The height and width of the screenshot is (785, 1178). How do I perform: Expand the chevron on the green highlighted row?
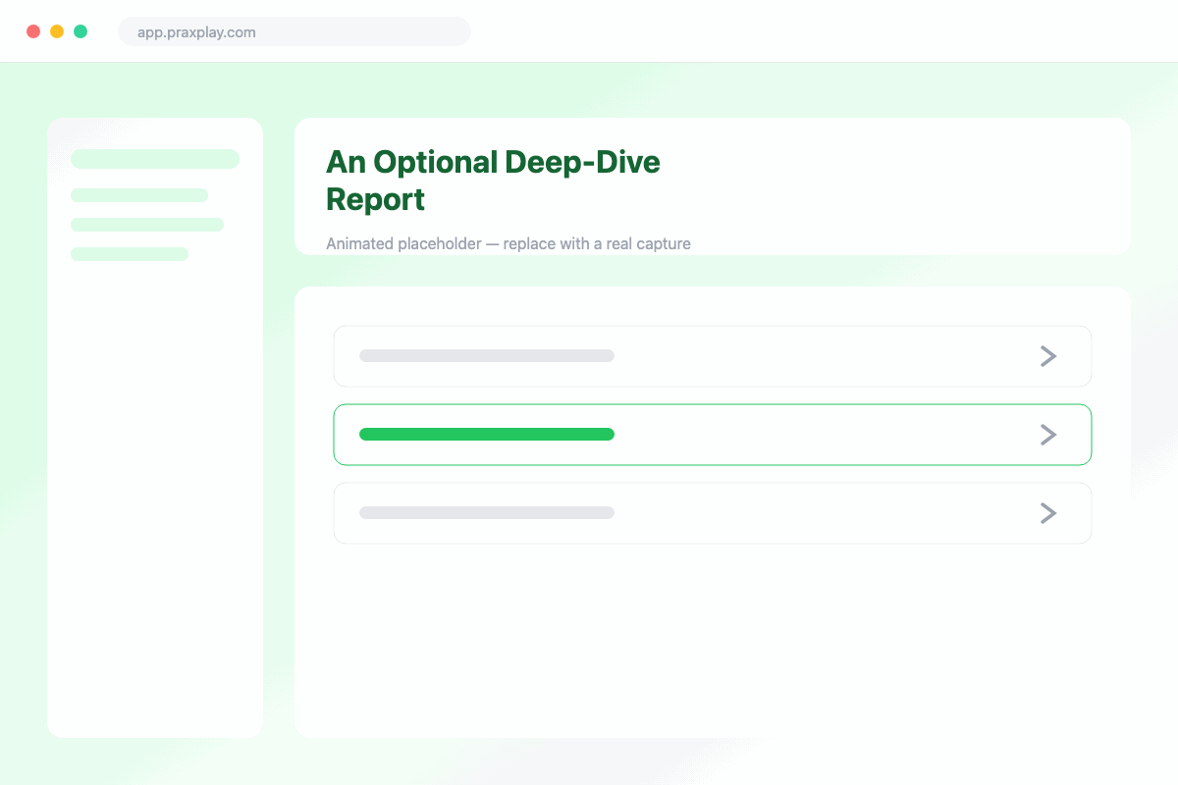coord(1048,435)
